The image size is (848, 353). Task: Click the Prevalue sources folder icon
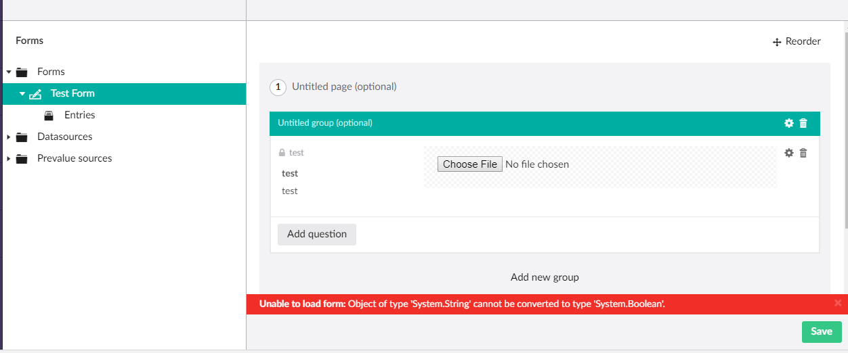coord(22,159)
